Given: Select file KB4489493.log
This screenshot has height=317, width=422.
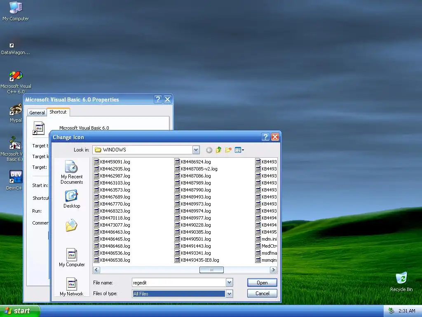Looking at the screenshot, I should 193,197.
